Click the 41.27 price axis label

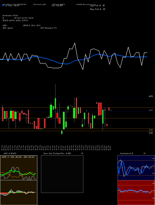(x=151, y=110)
